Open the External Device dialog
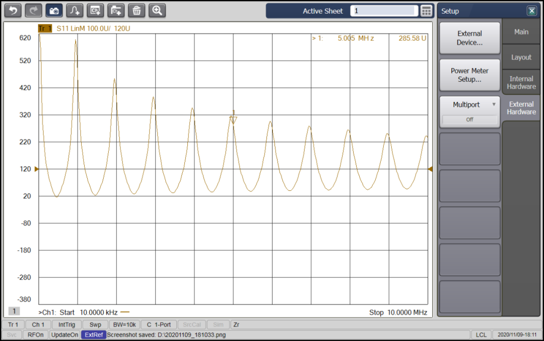 pyautogui.click(x=469, y=37)
